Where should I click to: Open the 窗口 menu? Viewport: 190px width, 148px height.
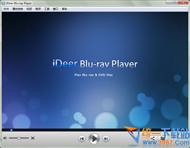55,9
